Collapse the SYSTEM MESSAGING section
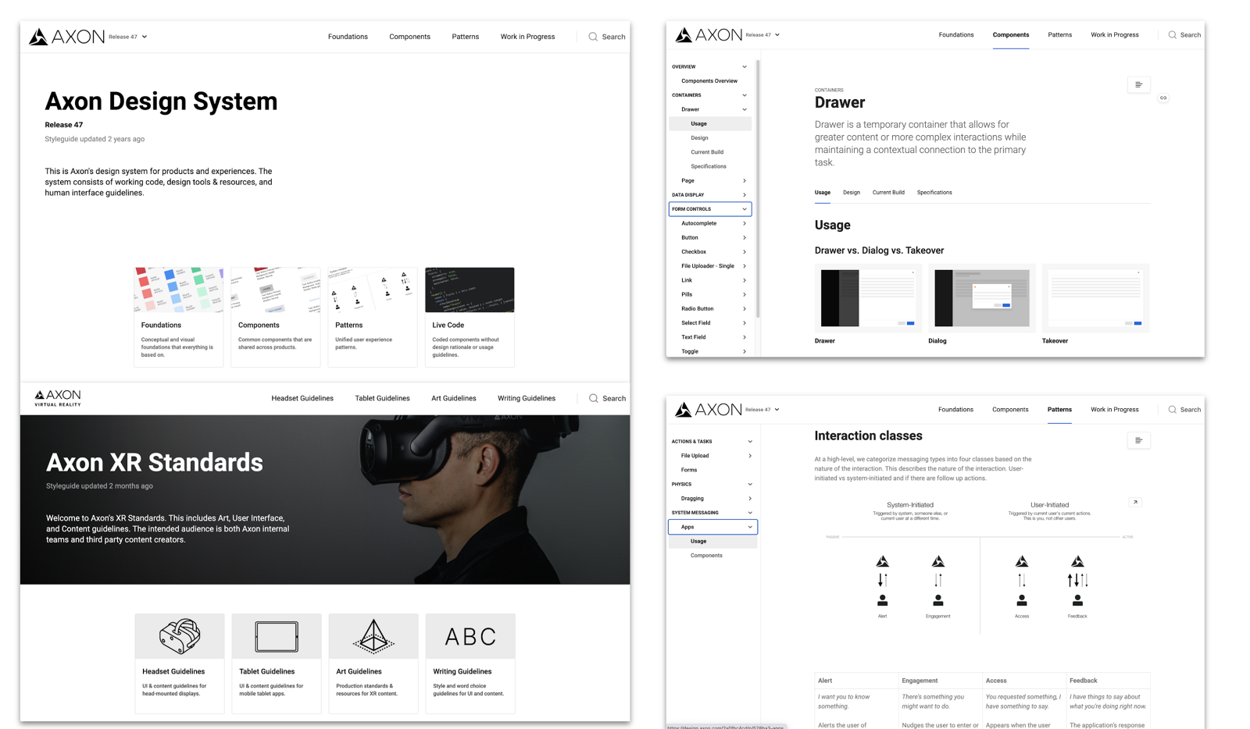The width and height of the screenshot is (1250, 729). pyautogui.click(x=750, y=513)
